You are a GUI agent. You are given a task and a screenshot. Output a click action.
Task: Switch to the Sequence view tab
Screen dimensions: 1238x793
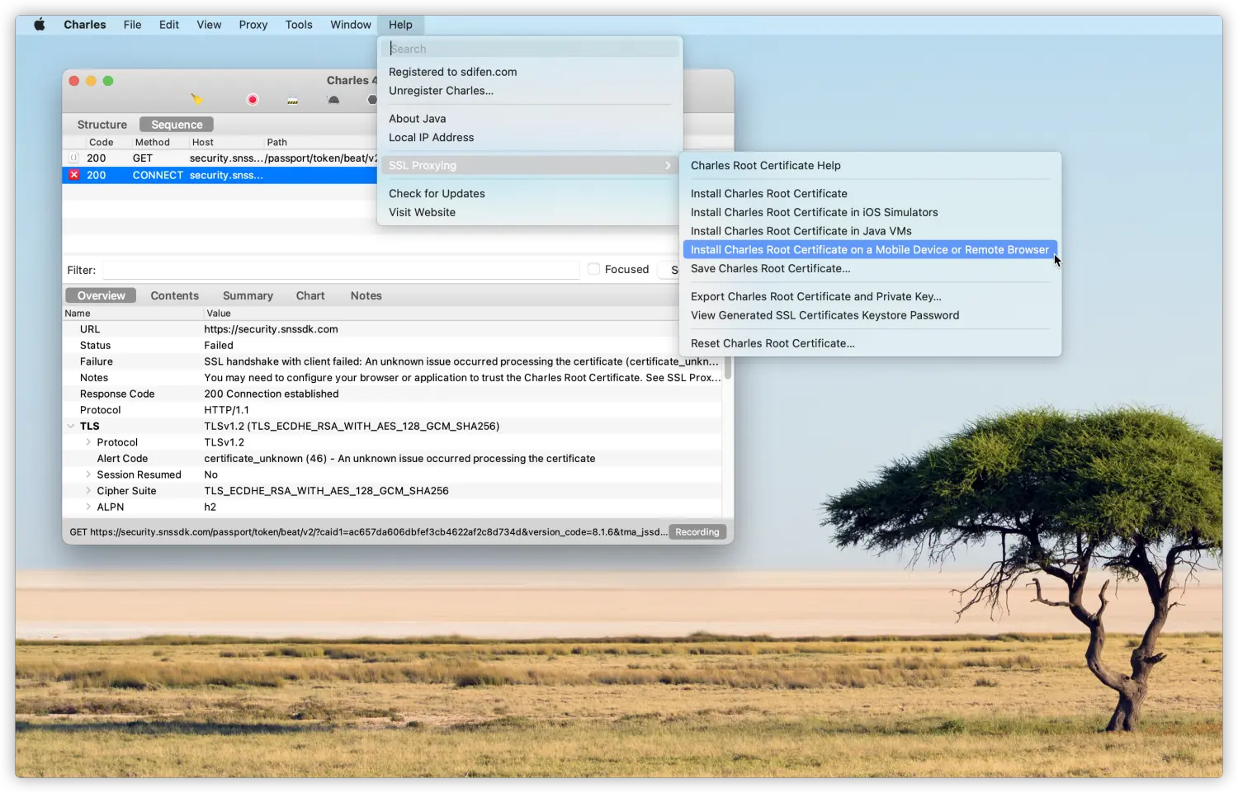pyautogui.click(x=177, y=125)
